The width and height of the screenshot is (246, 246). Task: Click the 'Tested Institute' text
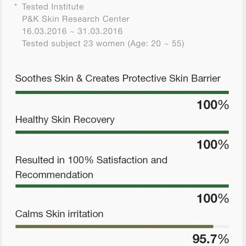(53, 6)
